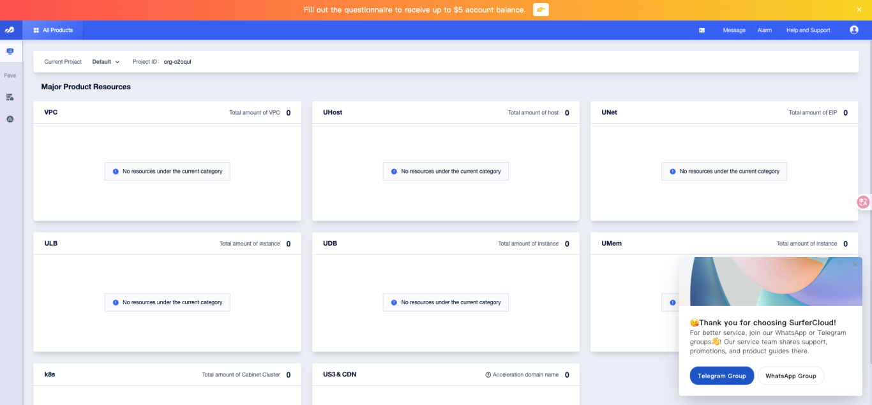
Task: Open the All Products menu
Action: point(53,30)
